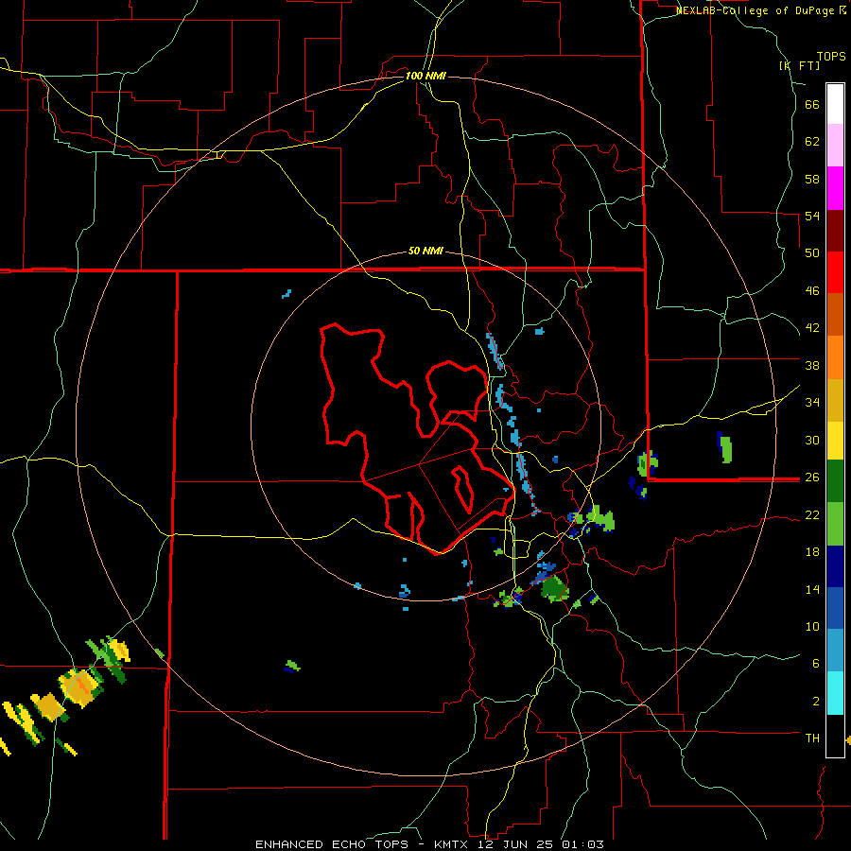The width and height of the screenshot is (851, 851).
Task: Click the legend value 58
Action: [x=812, y=179]
